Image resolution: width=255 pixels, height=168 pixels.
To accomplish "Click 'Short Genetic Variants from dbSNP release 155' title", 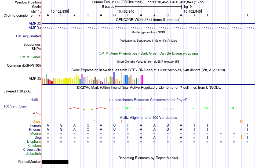I will pos(148,62).
